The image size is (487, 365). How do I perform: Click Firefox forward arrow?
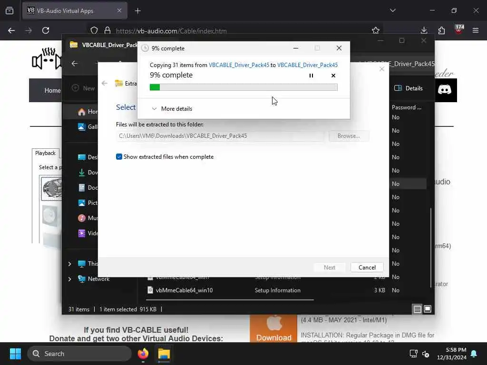pos(29,30)
